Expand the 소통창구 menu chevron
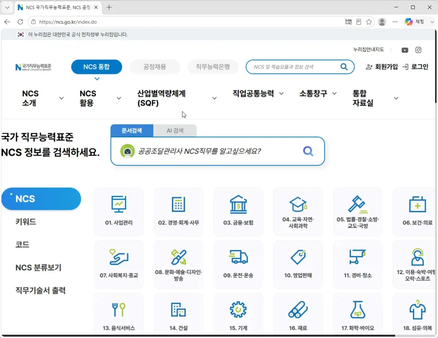The height and width of the screenshot is (338, 438). 334,94
